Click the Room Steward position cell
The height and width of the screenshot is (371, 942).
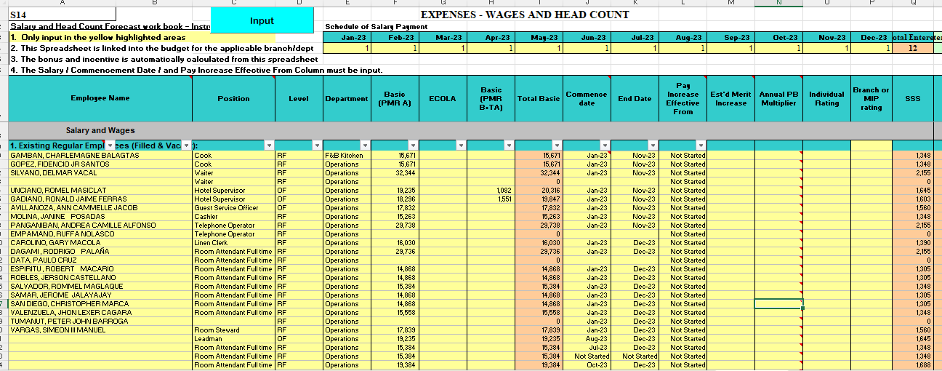(x=233, y=330)
